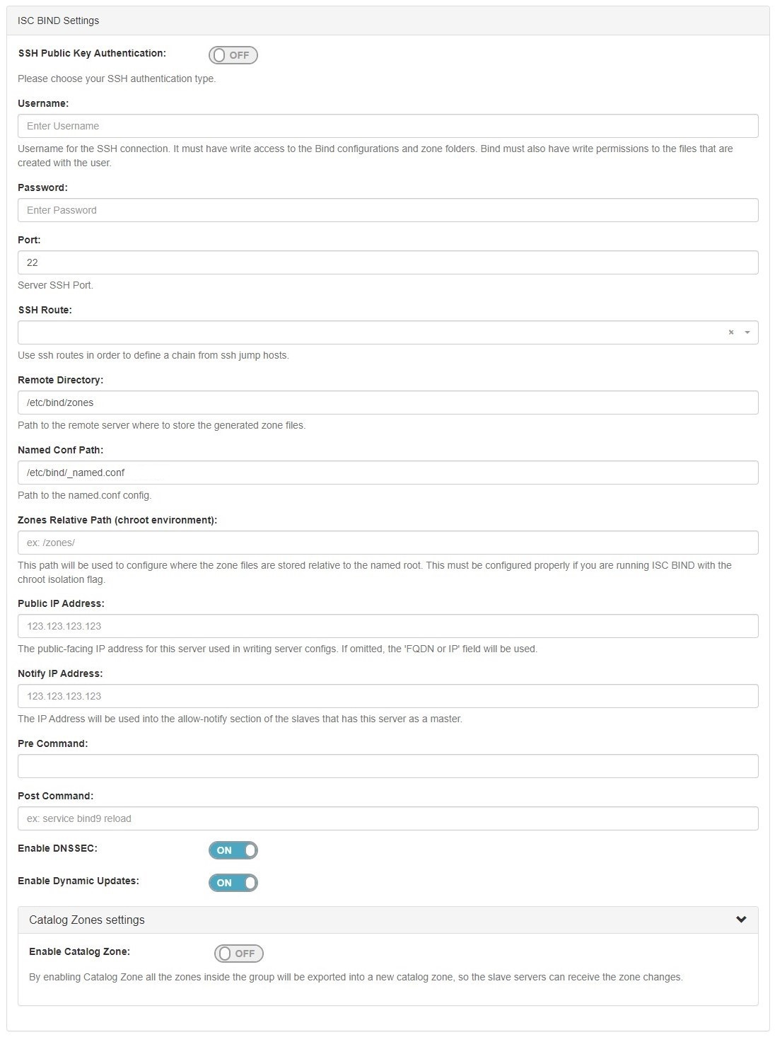Viewport: 775px width, 1037px height.
Task: Click the Port field showing 22
Action: (387, 262)
